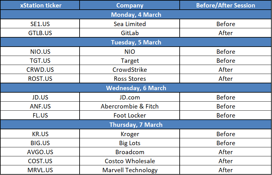Click the GitLab company cell
Image resolution: width=272 pixels, height=175 pixels.
pyautogui.click(x=130, y=33)
